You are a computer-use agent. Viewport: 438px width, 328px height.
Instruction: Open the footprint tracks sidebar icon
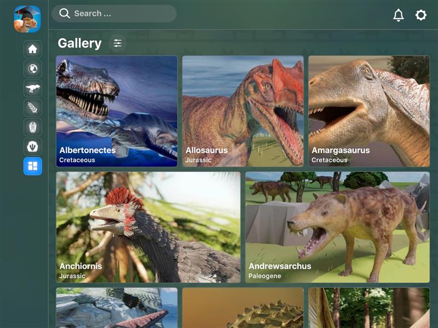tap(33, 147)
